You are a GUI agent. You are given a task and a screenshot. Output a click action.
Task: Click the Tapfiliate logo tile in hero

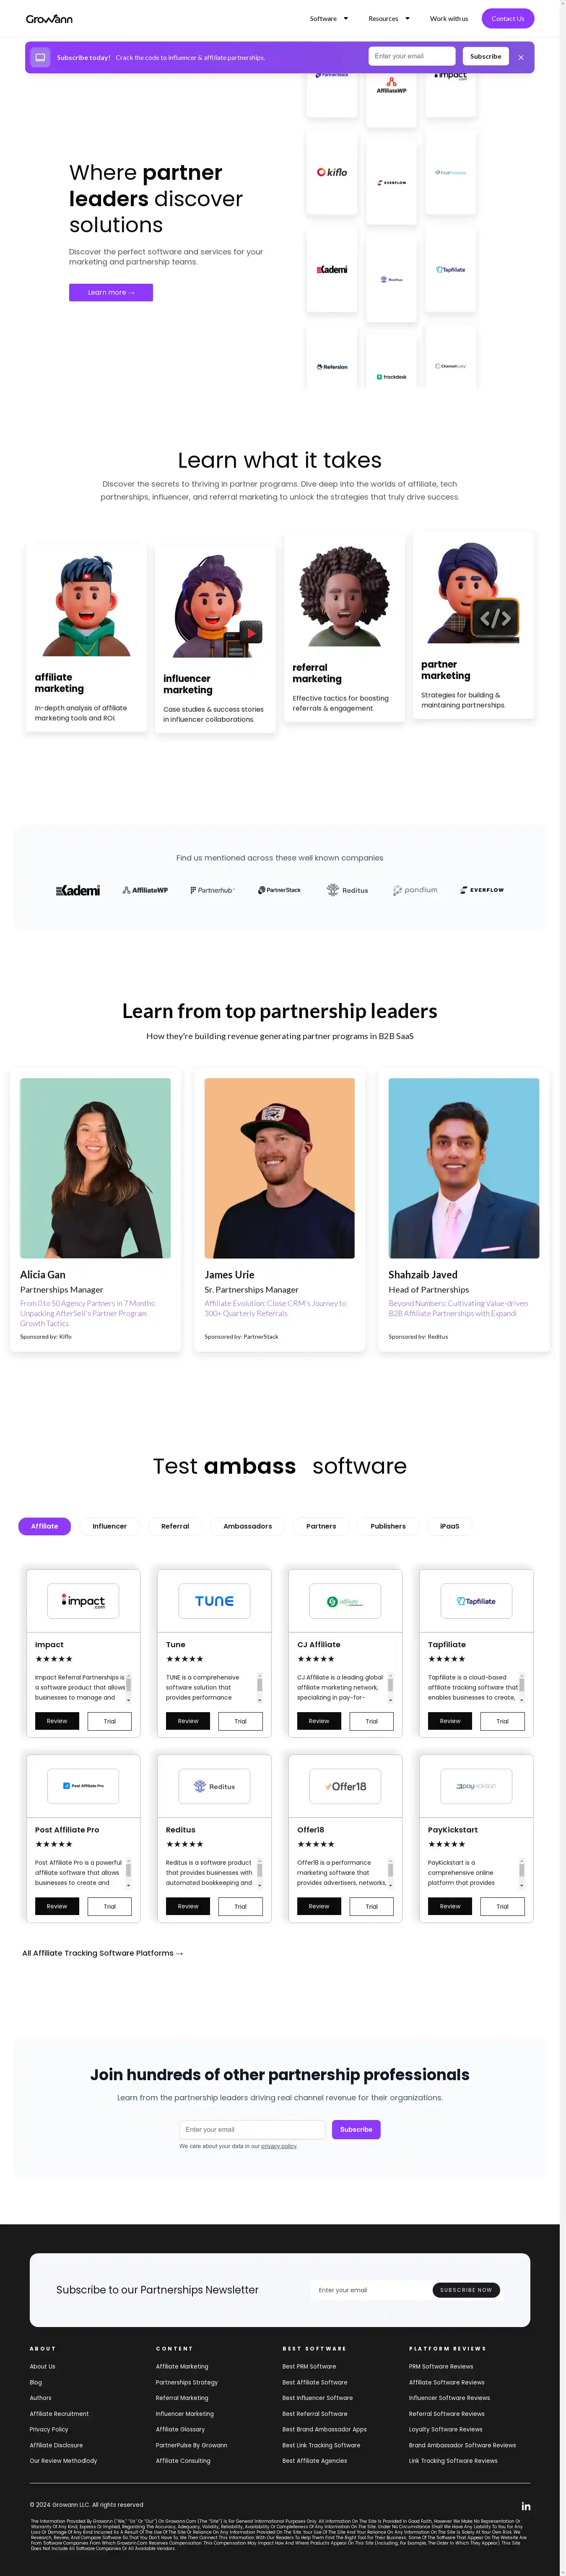(451, 270)
